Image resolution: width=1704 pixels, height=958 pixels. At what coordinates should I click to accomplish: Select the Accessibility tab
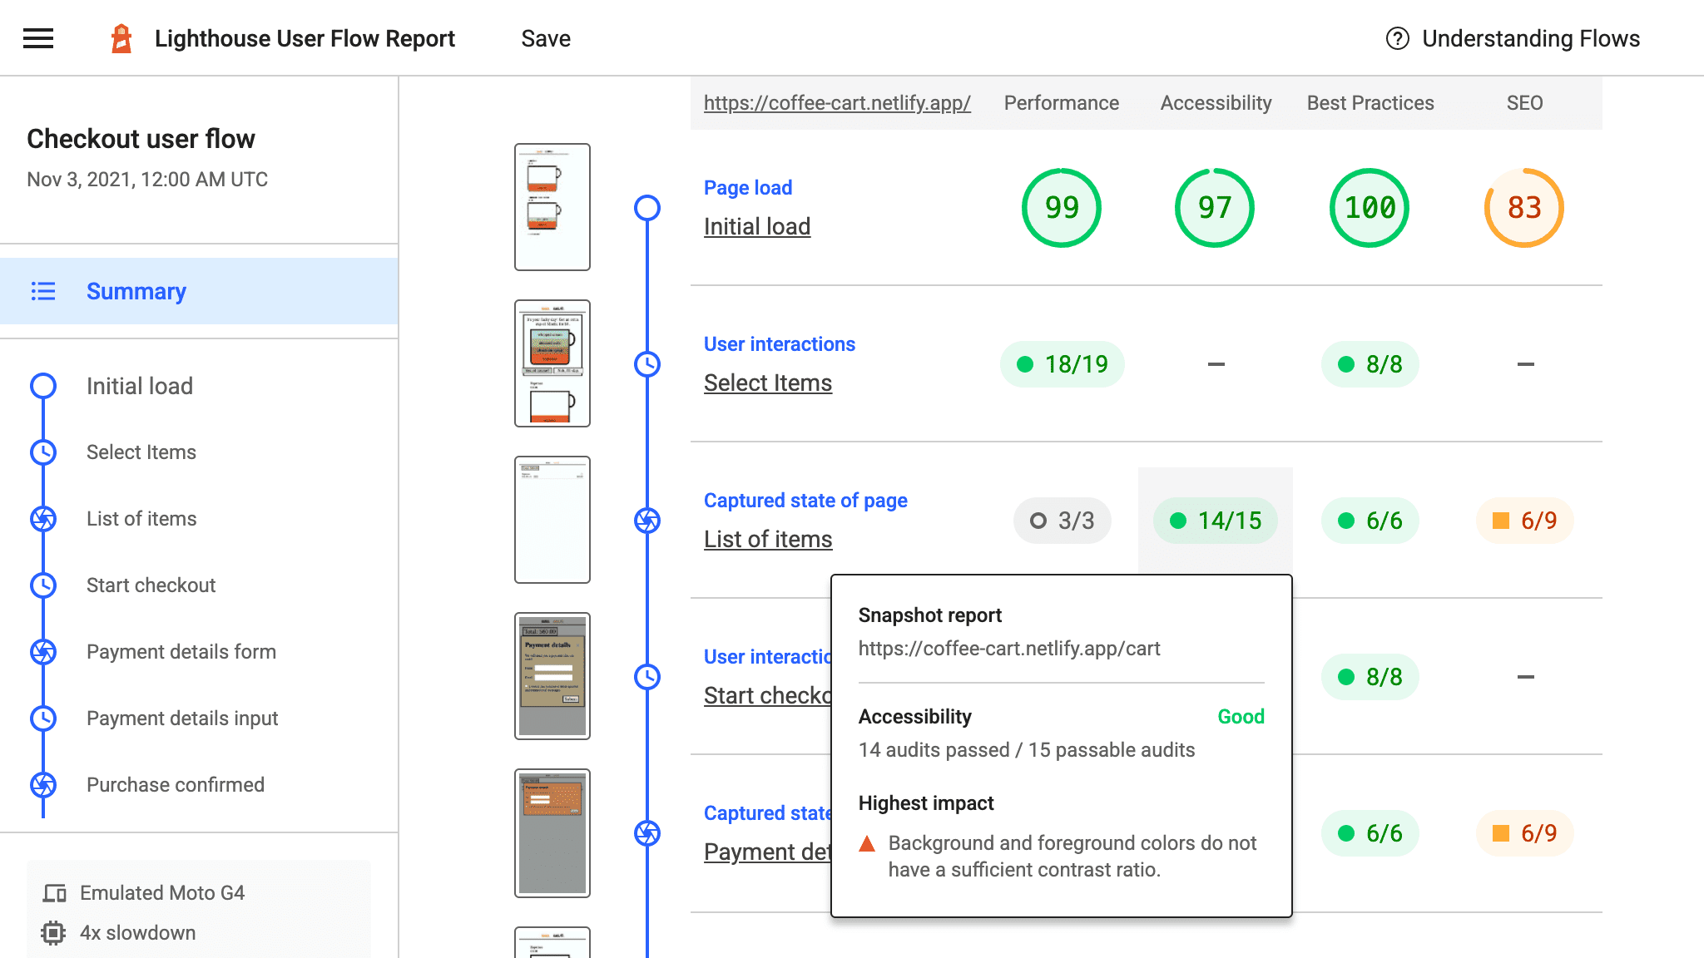1216,103
